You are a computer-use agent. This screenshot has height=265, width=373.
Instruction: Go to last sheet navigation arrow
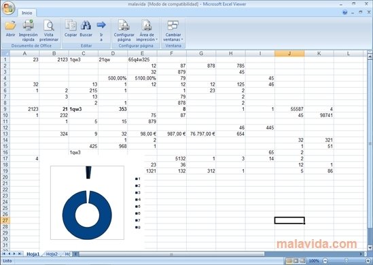click(20, 254)
